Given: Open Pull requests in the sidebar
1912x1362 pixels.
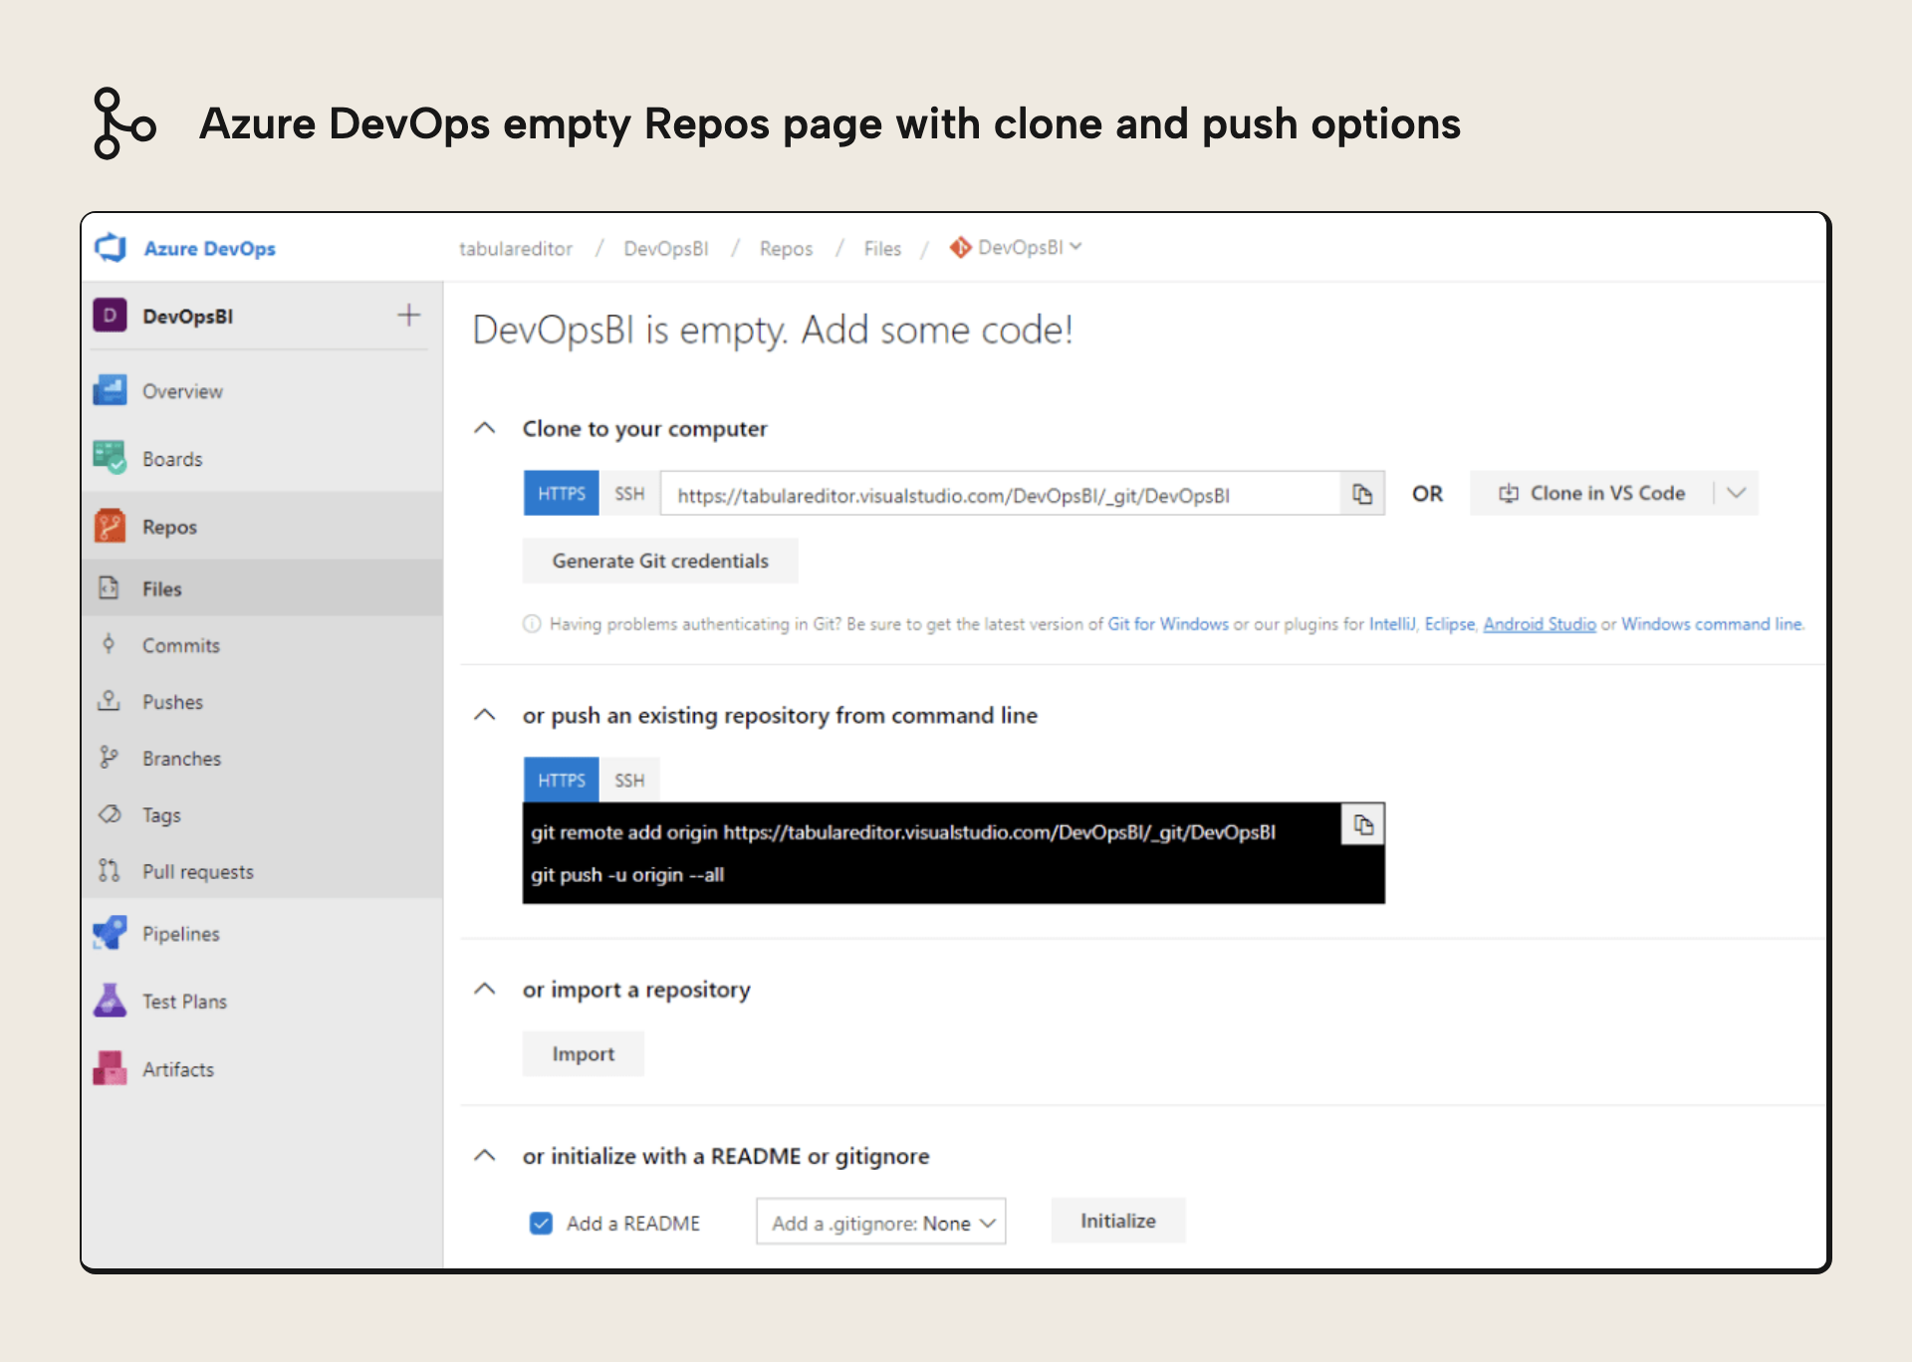Looking at the screenshot, I should 263,872.
